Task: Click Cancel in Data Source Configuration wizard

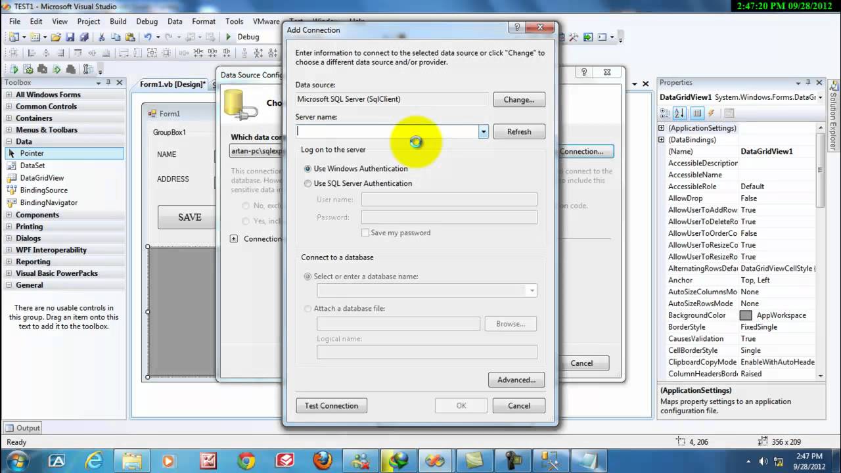Action: point(581,363)
